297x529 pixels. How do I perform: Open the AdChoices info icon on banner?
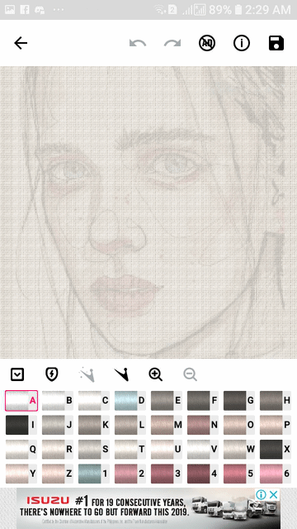[261, 495]
